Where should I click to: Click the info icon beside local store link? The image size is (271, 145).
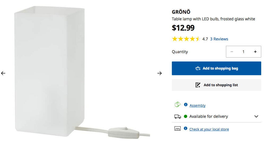[x=186, y=129]
